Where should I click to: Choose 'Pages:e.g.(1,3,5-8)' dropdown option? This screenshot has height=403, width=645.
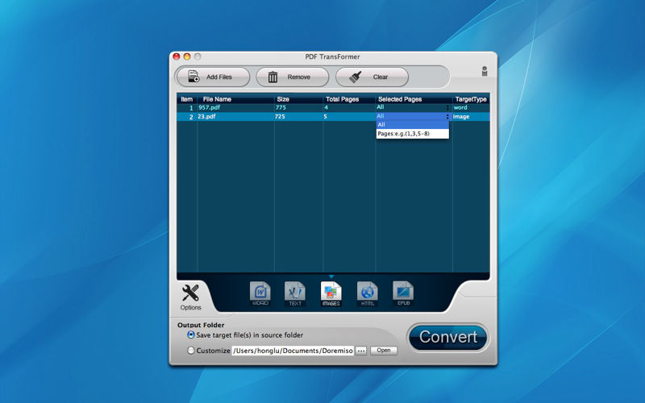coord(413,134)
